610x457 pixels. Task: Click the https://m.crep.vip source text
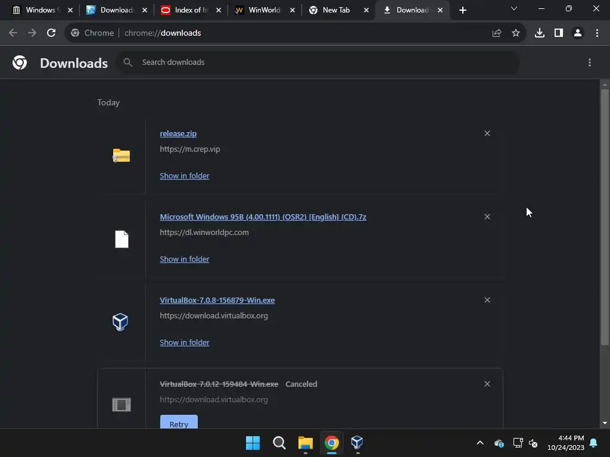(190, 149)
